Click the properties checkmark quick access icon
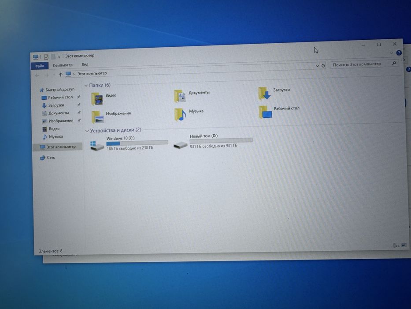The width and height of the screenshot is (411, 309). point(46,57)
